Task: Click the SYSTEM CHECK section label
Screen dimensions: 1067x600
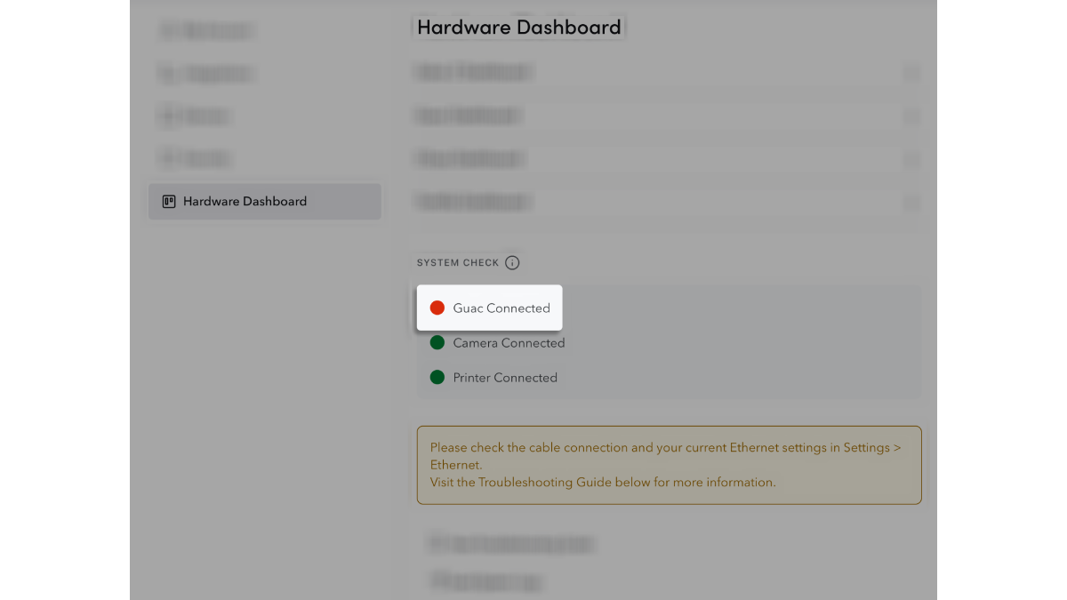Action: pyautogui.click(x=458, y=263)
